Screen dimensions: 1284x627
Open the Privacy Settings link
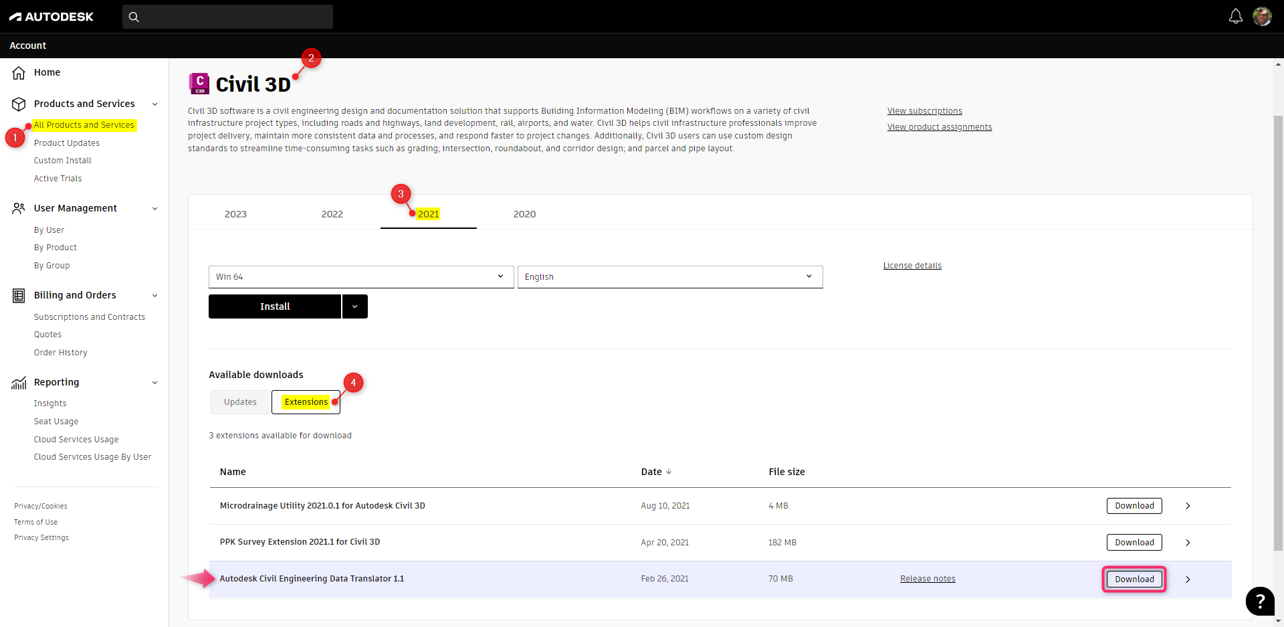click(x=41, y=537)
